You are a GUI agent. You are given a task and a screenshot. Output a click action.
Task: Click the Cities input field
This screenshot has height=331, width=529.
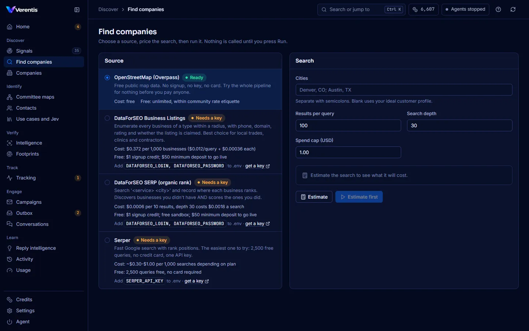[x=404, y=90]
